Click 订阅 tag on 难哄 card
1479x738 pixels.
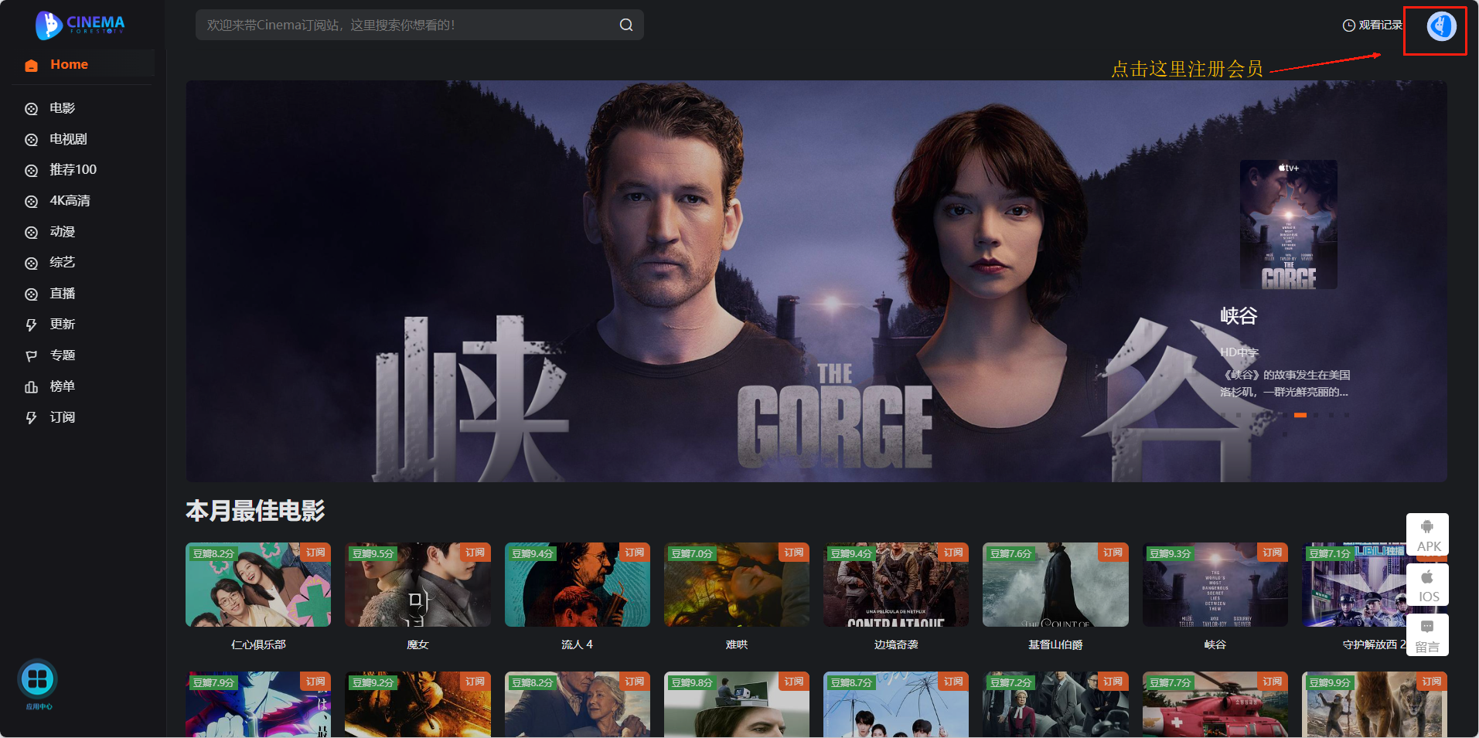(794, 553)
